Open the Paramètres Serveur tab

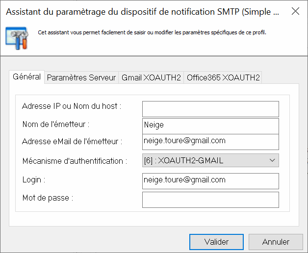click(x=81, y=77)
